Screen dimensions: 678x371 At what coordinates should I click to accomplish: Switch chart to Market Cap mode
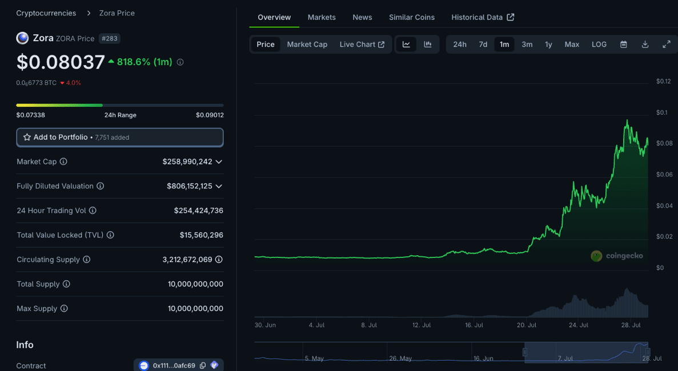[x=307, y=45]
